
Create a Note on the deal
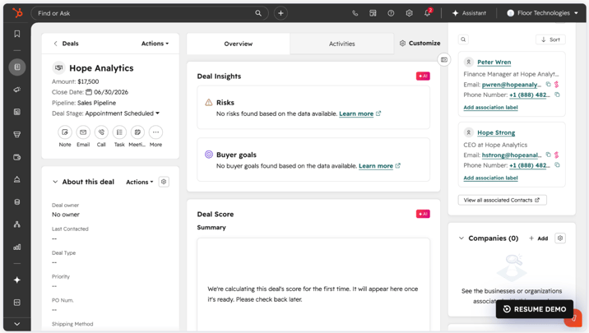tap(65, 132)
